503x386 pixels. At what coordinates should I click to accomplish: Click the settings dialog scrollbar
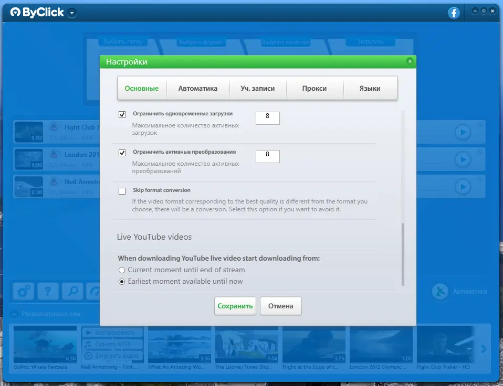pos(403,254)
